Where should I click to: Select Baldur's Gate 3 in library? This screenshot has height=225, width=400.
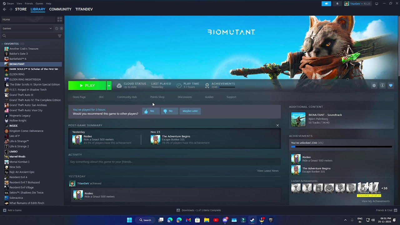tap(18, 54)
